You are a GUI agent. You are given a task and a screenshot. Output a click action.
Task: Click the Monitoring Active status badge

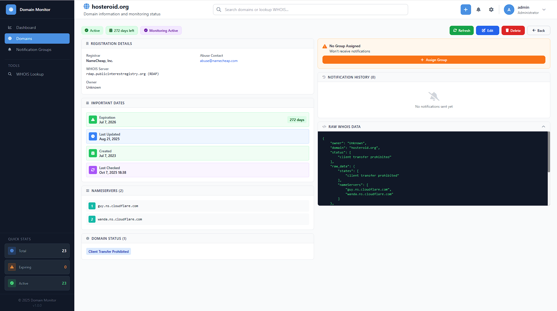coord(161,30)
